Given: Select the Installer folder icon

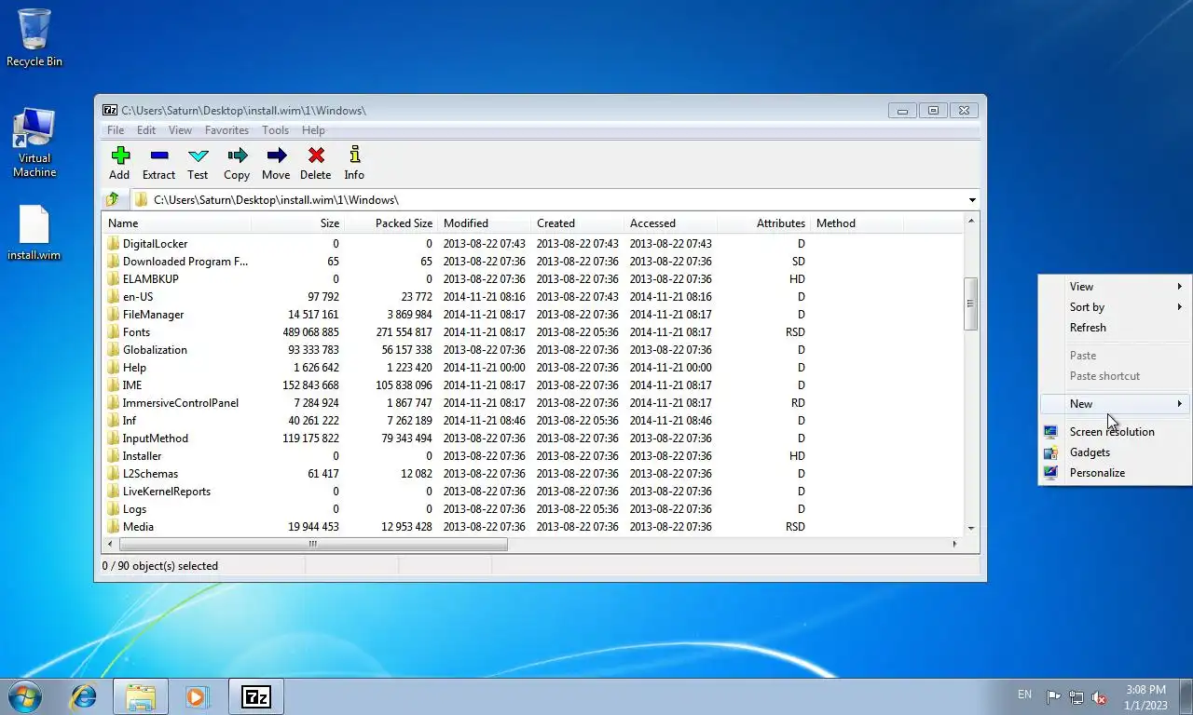Looking at the screenshot, I should point(113,456).
